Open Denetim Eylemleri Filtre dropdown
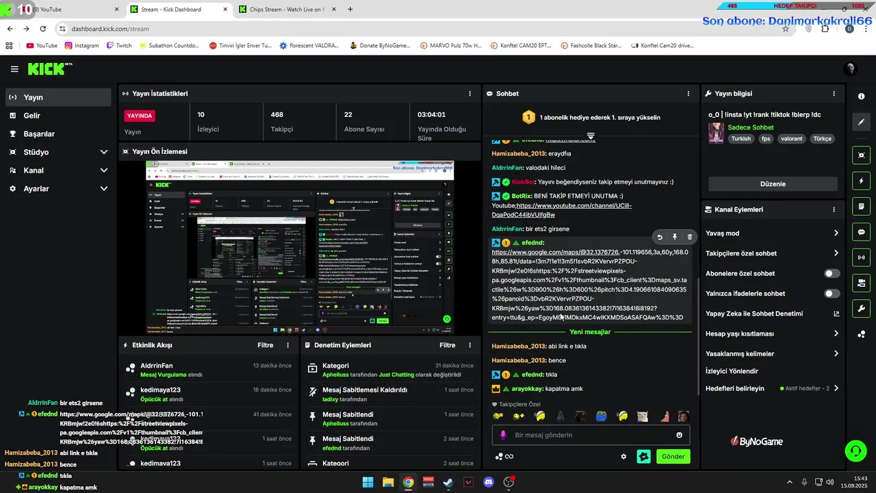 (x=447, y=345)
